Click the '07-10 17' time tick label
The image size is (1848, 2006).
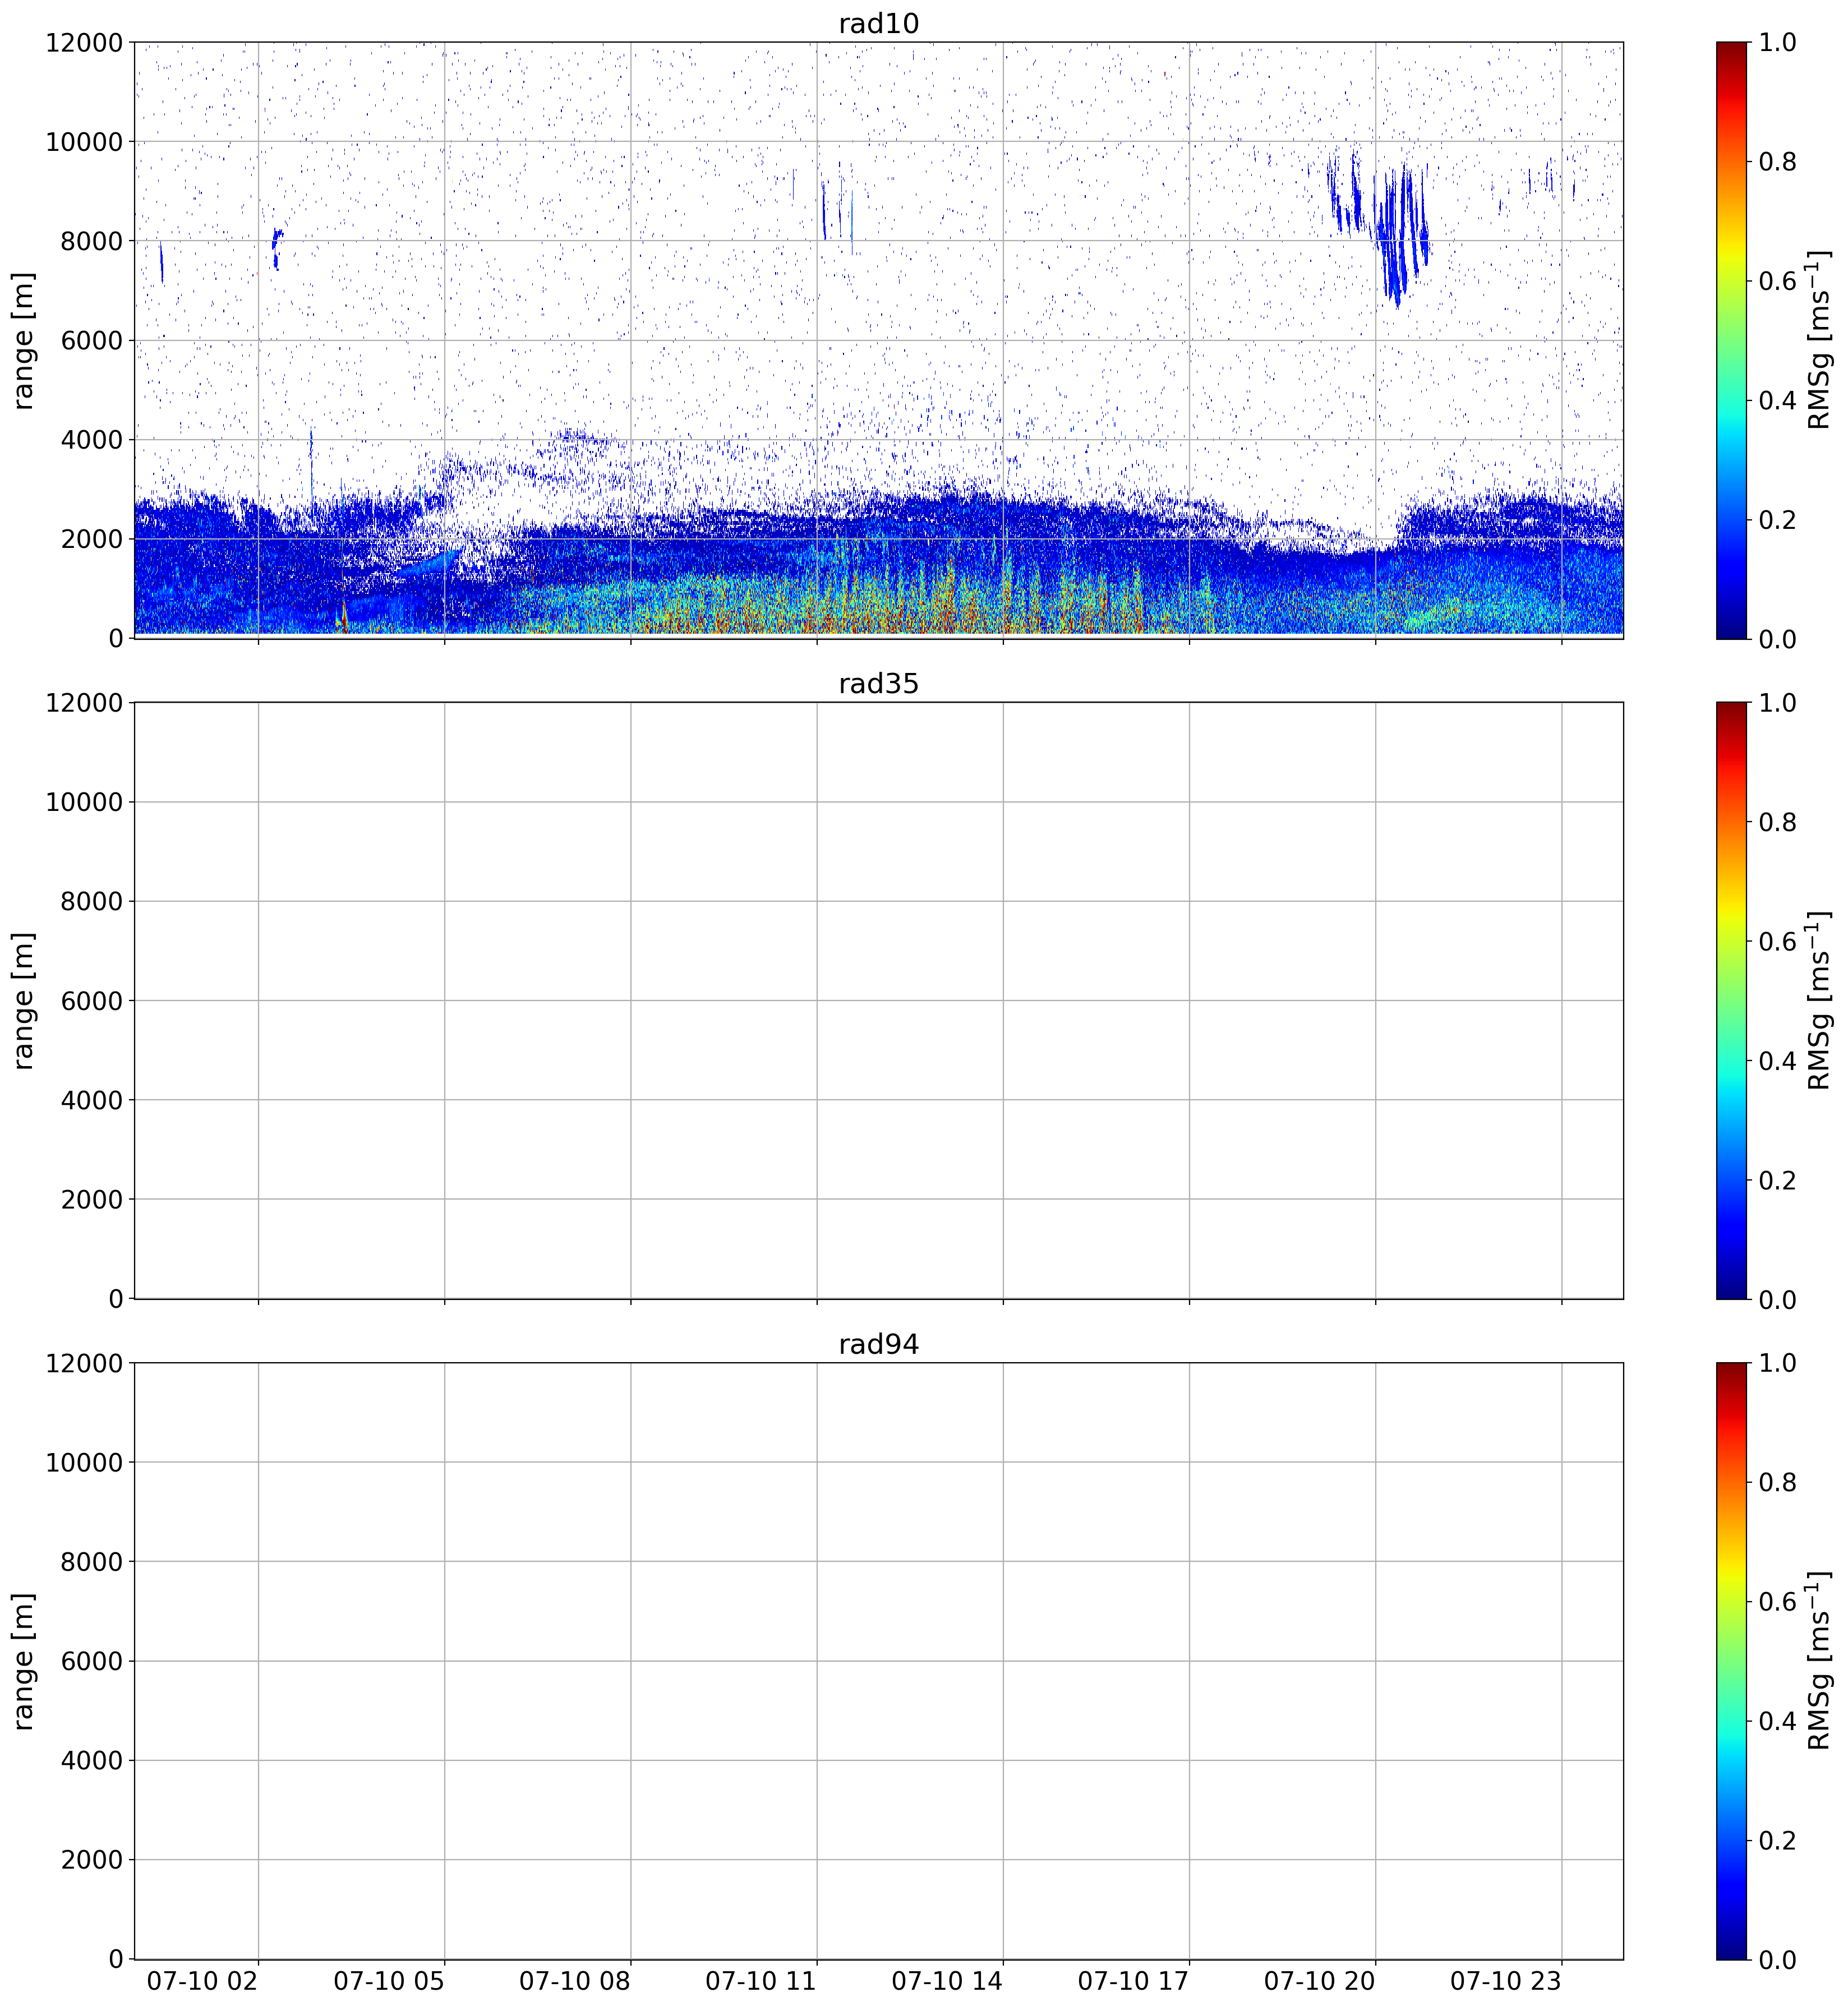pos(1133,1981)
